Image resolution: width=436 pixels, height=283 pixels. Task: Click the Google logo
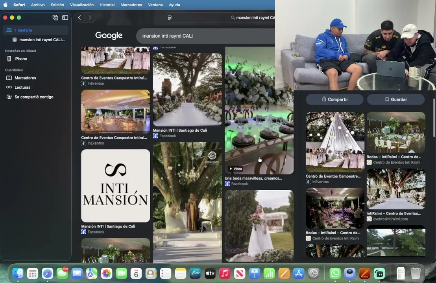109,35
